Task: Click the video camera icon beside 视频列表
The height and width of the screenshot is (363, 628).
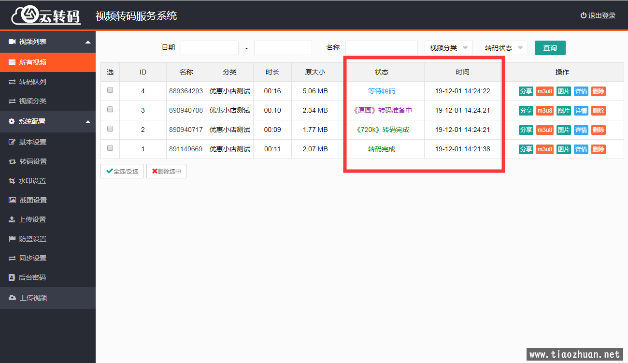Action: [x=13, y=42]
